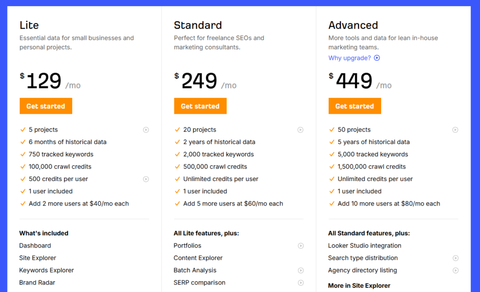
Task: Click the "Brand Radar" feature link
Action: (37, 283)
